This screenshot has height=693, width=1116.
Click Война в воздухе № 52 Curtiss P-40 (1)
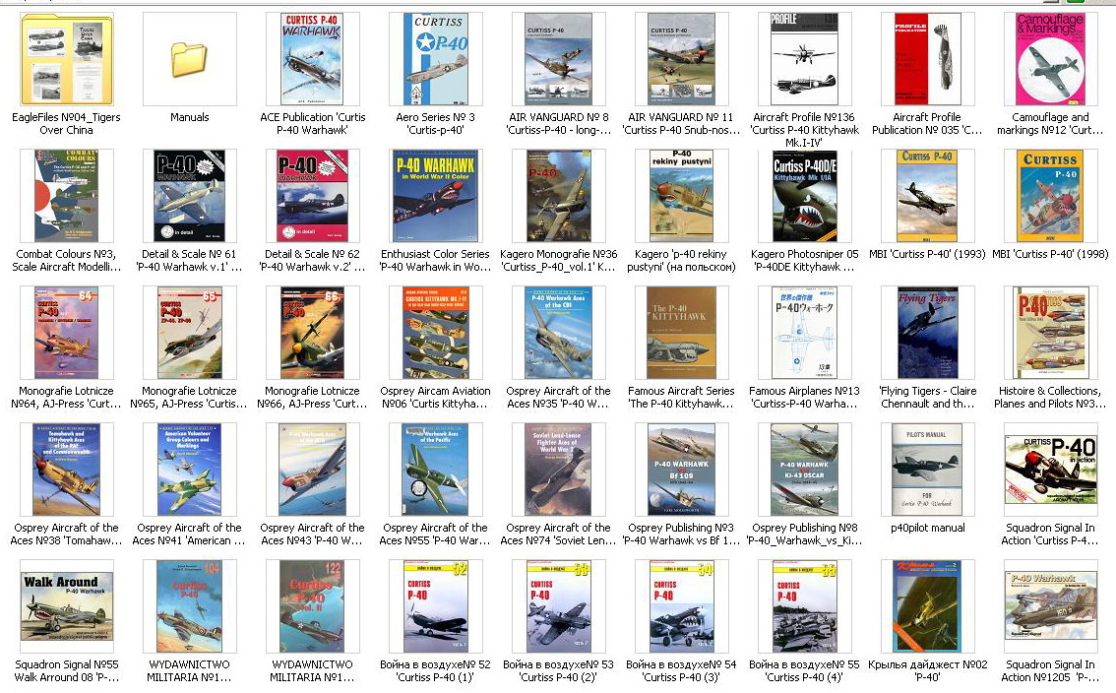pyautogui.click(x=435, y=606)
